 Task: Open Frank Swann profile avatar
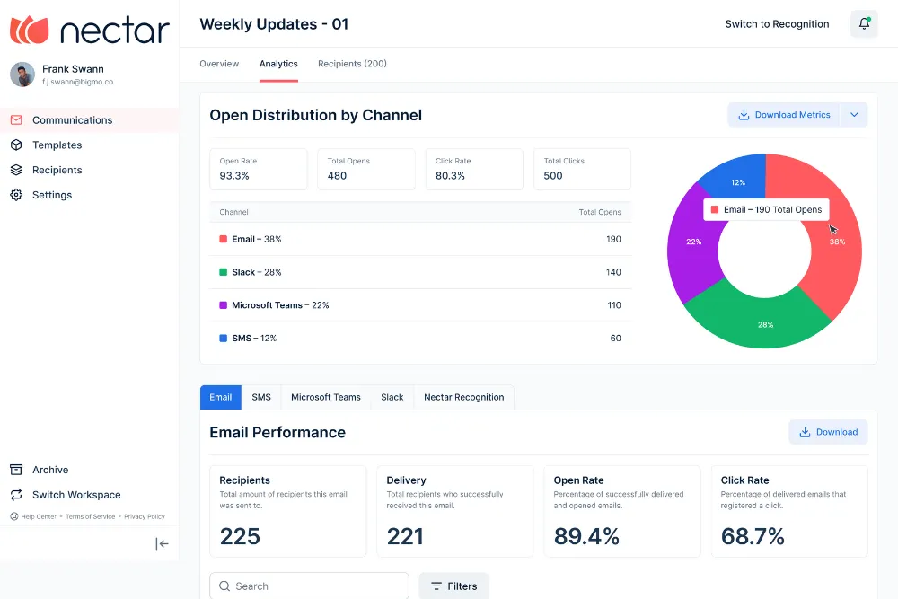pos(22,75)
